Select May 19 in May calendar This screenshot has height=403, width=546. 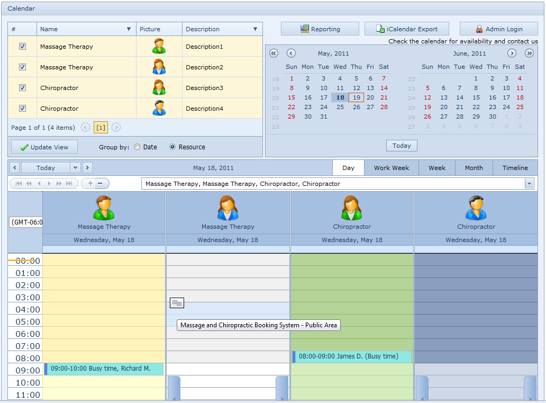coord(356,97)
